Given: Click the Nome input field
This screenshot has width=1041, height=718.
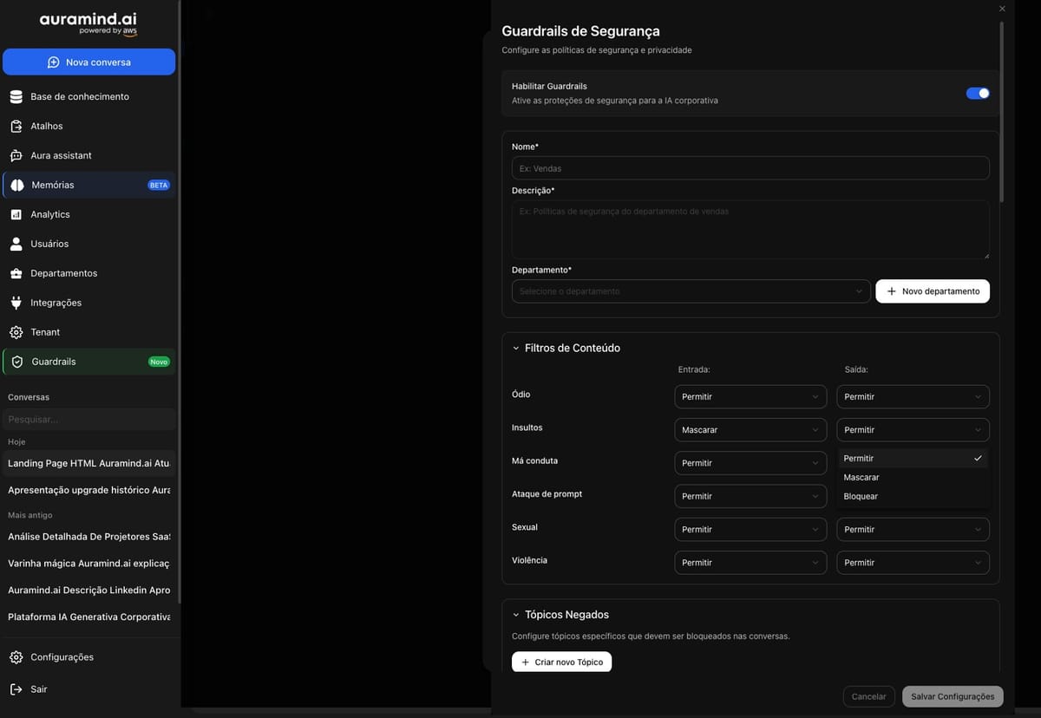Looking at the screenshot, I should (x=750, y=167).
